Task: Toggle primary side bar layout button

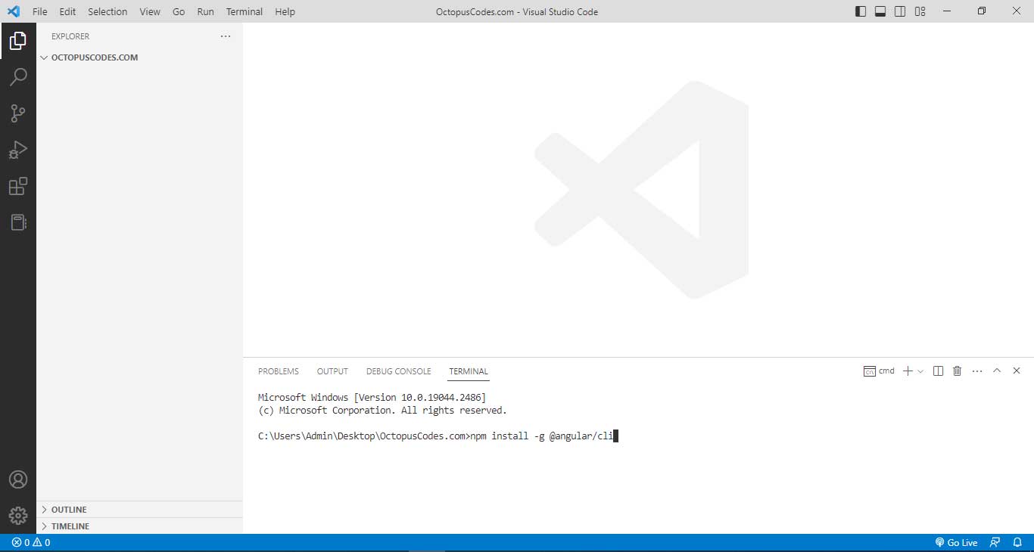Action: click(x=861, y=11)
